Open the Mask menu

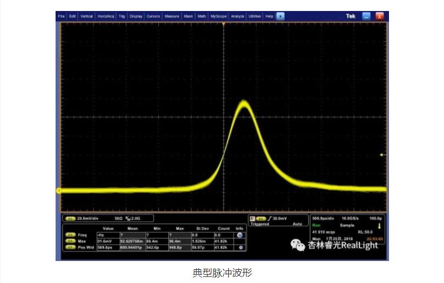click(x=188, y=16)
